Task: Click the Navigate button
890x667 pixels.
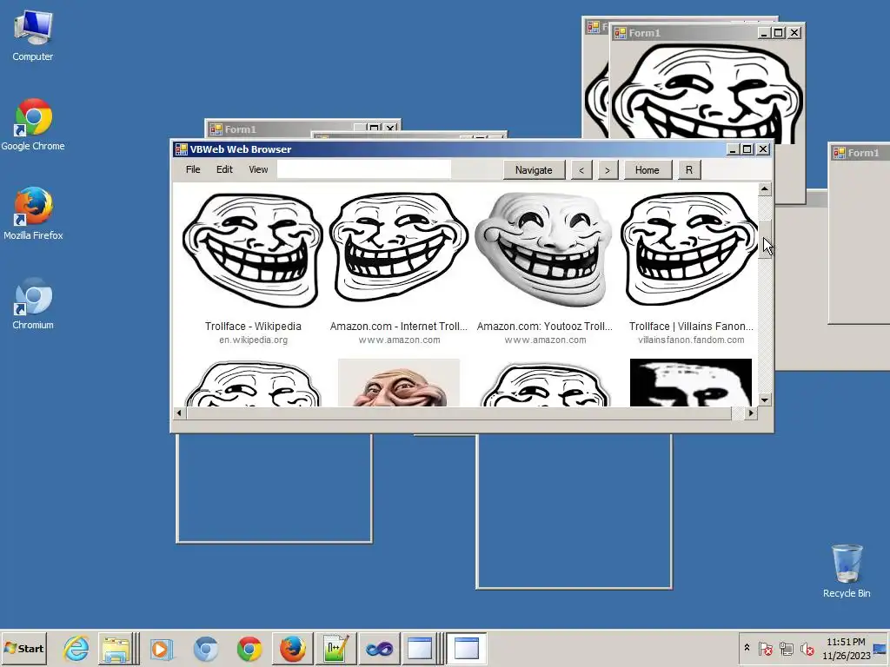Action: tap(534, 169)
